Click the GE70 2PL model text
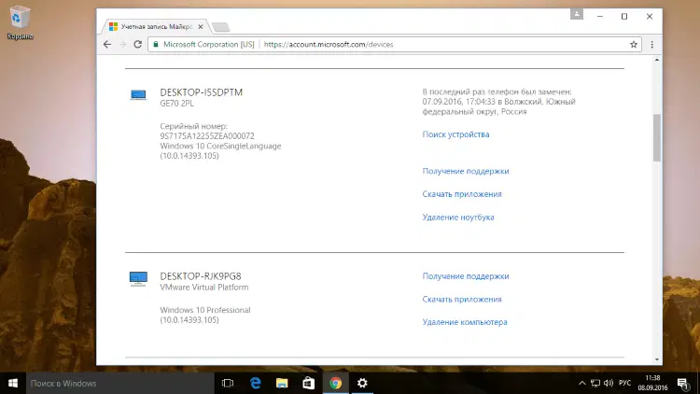The width and height of the screenshot is (700, 394). point(176,104)
